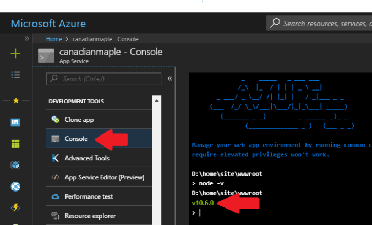
Task: Click the first D:\home\site\wwwroot path line
Action: coord(227,173)
